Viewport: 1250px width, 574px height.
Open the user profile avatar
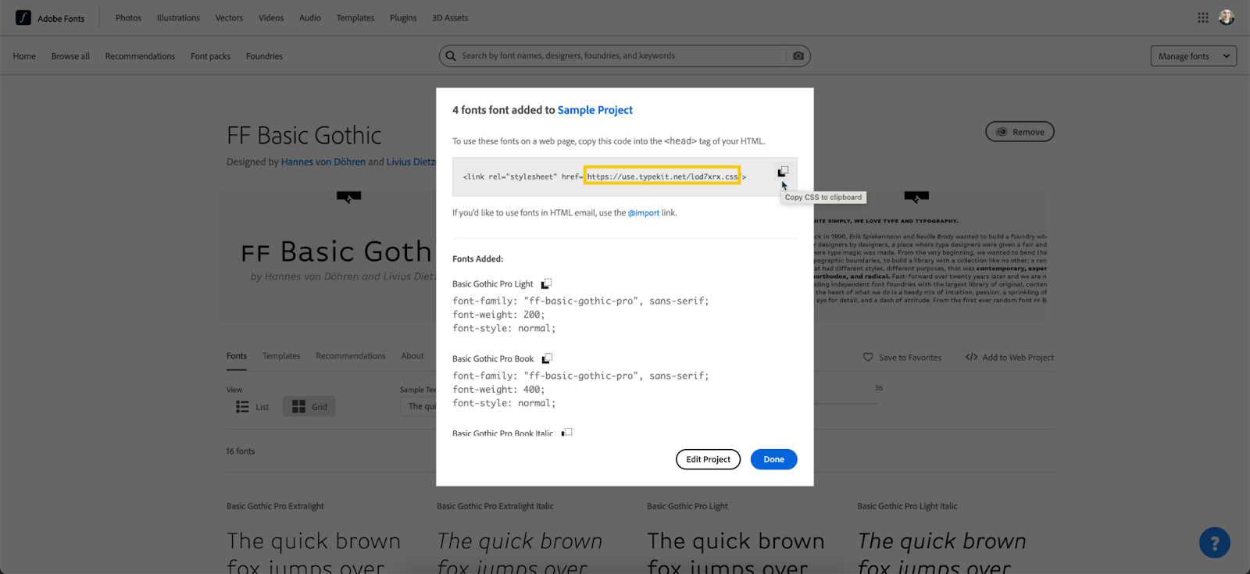click(1226, 18)
